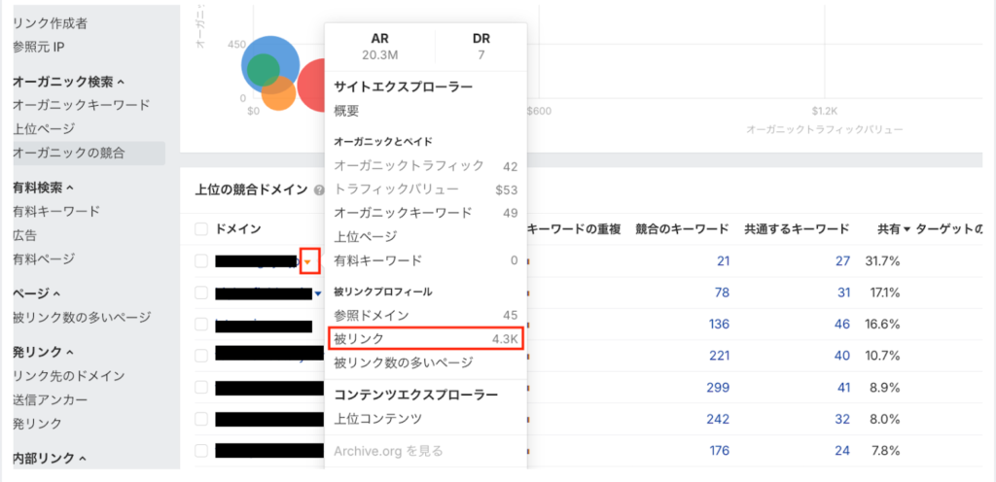Viewport: 996px width, 482px height.
Task: Click the help icon beside 上位の競合ドメイン
Action: click(x=319, y=190)
